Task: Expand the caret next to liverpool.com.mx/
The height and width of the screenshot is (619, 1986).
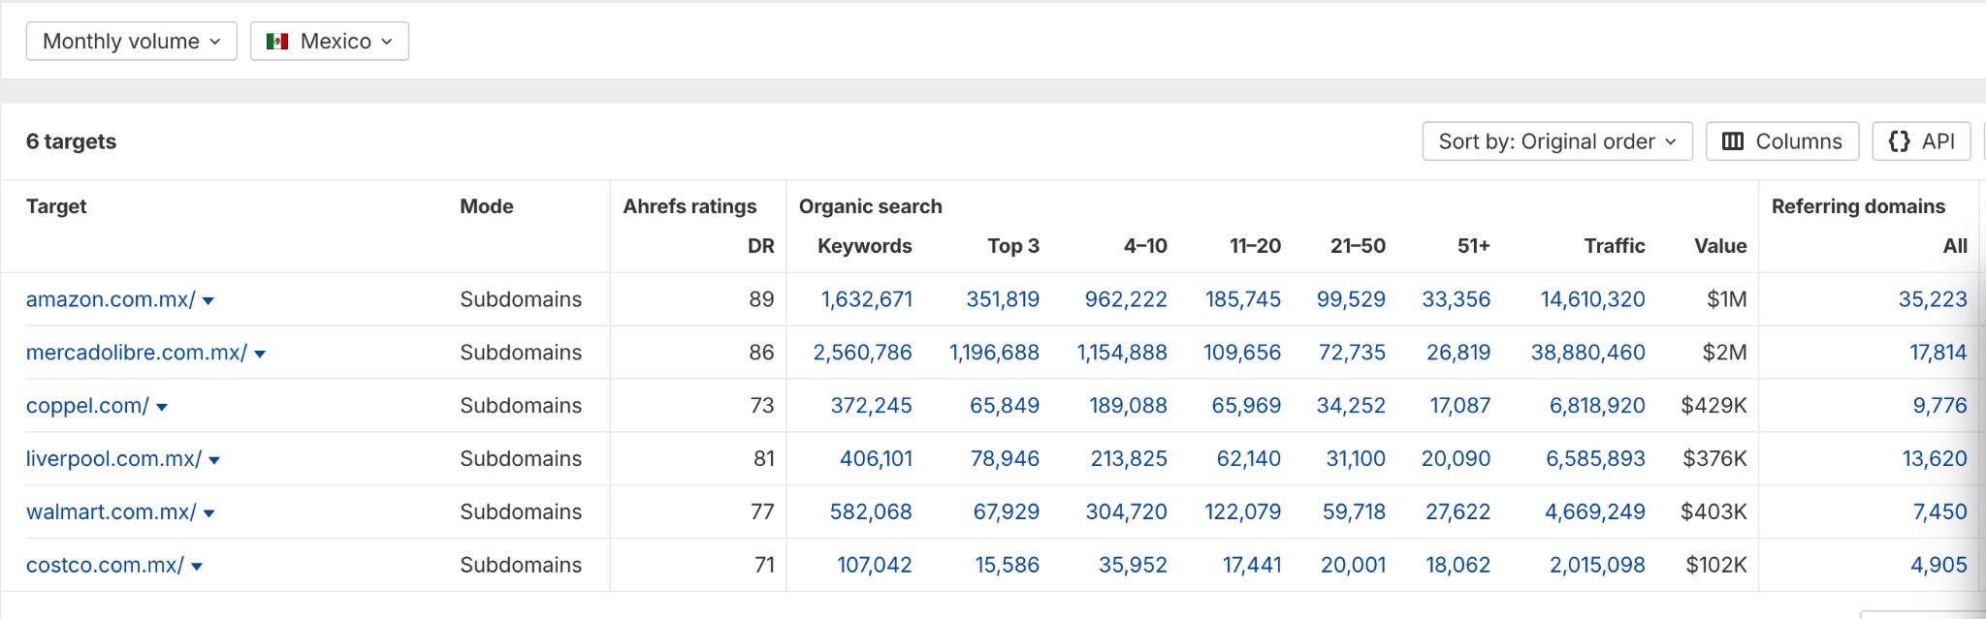Action: pyautogui.click(x=214, y=461)
